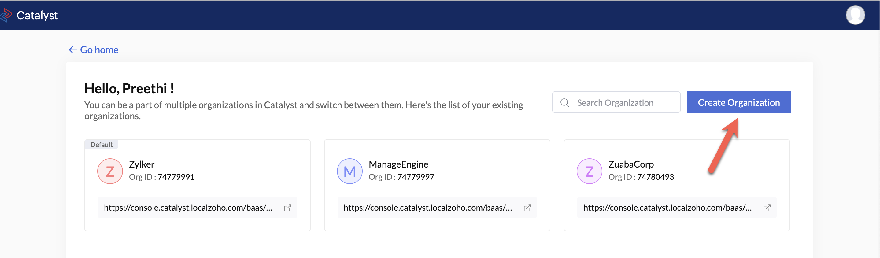Image resolution: width=880 pixels, height=258 pixels.
Task: Open Zylker console link in new tab icon
Action: click(288, 208)
